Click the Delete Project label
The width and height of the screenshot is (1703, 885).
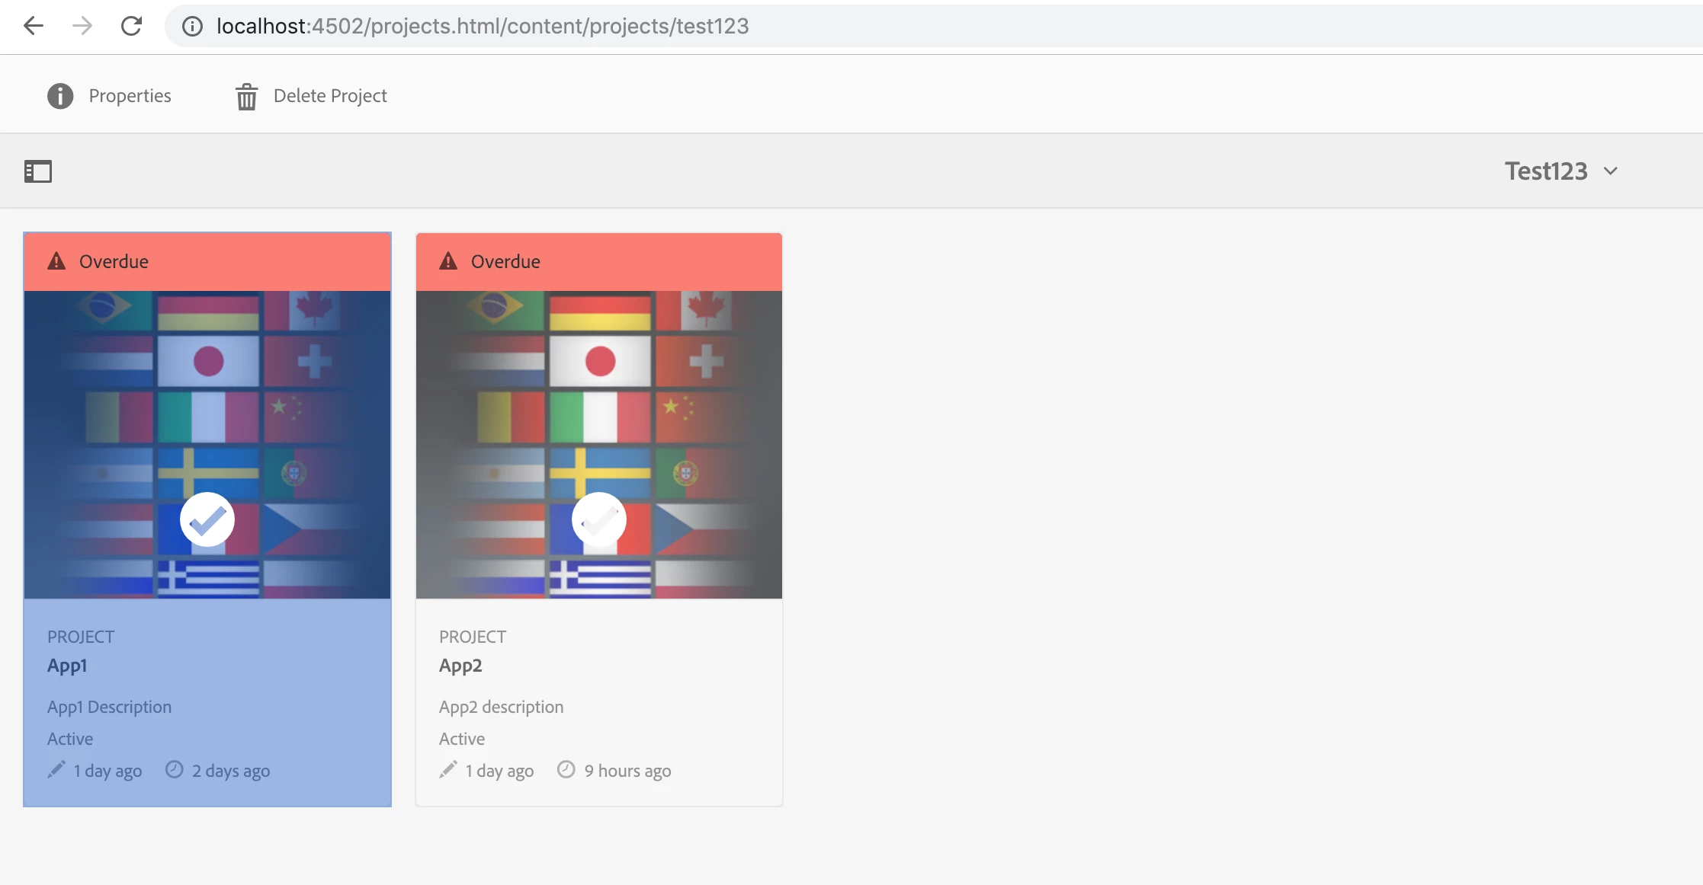(x=330, y=96)
